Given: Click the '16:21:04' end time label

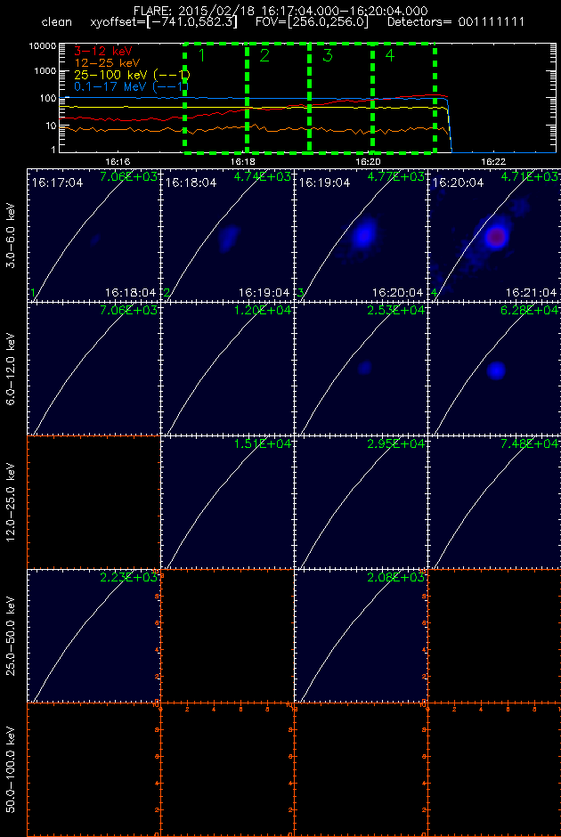Looking at the screenshot, I should 531,293.
